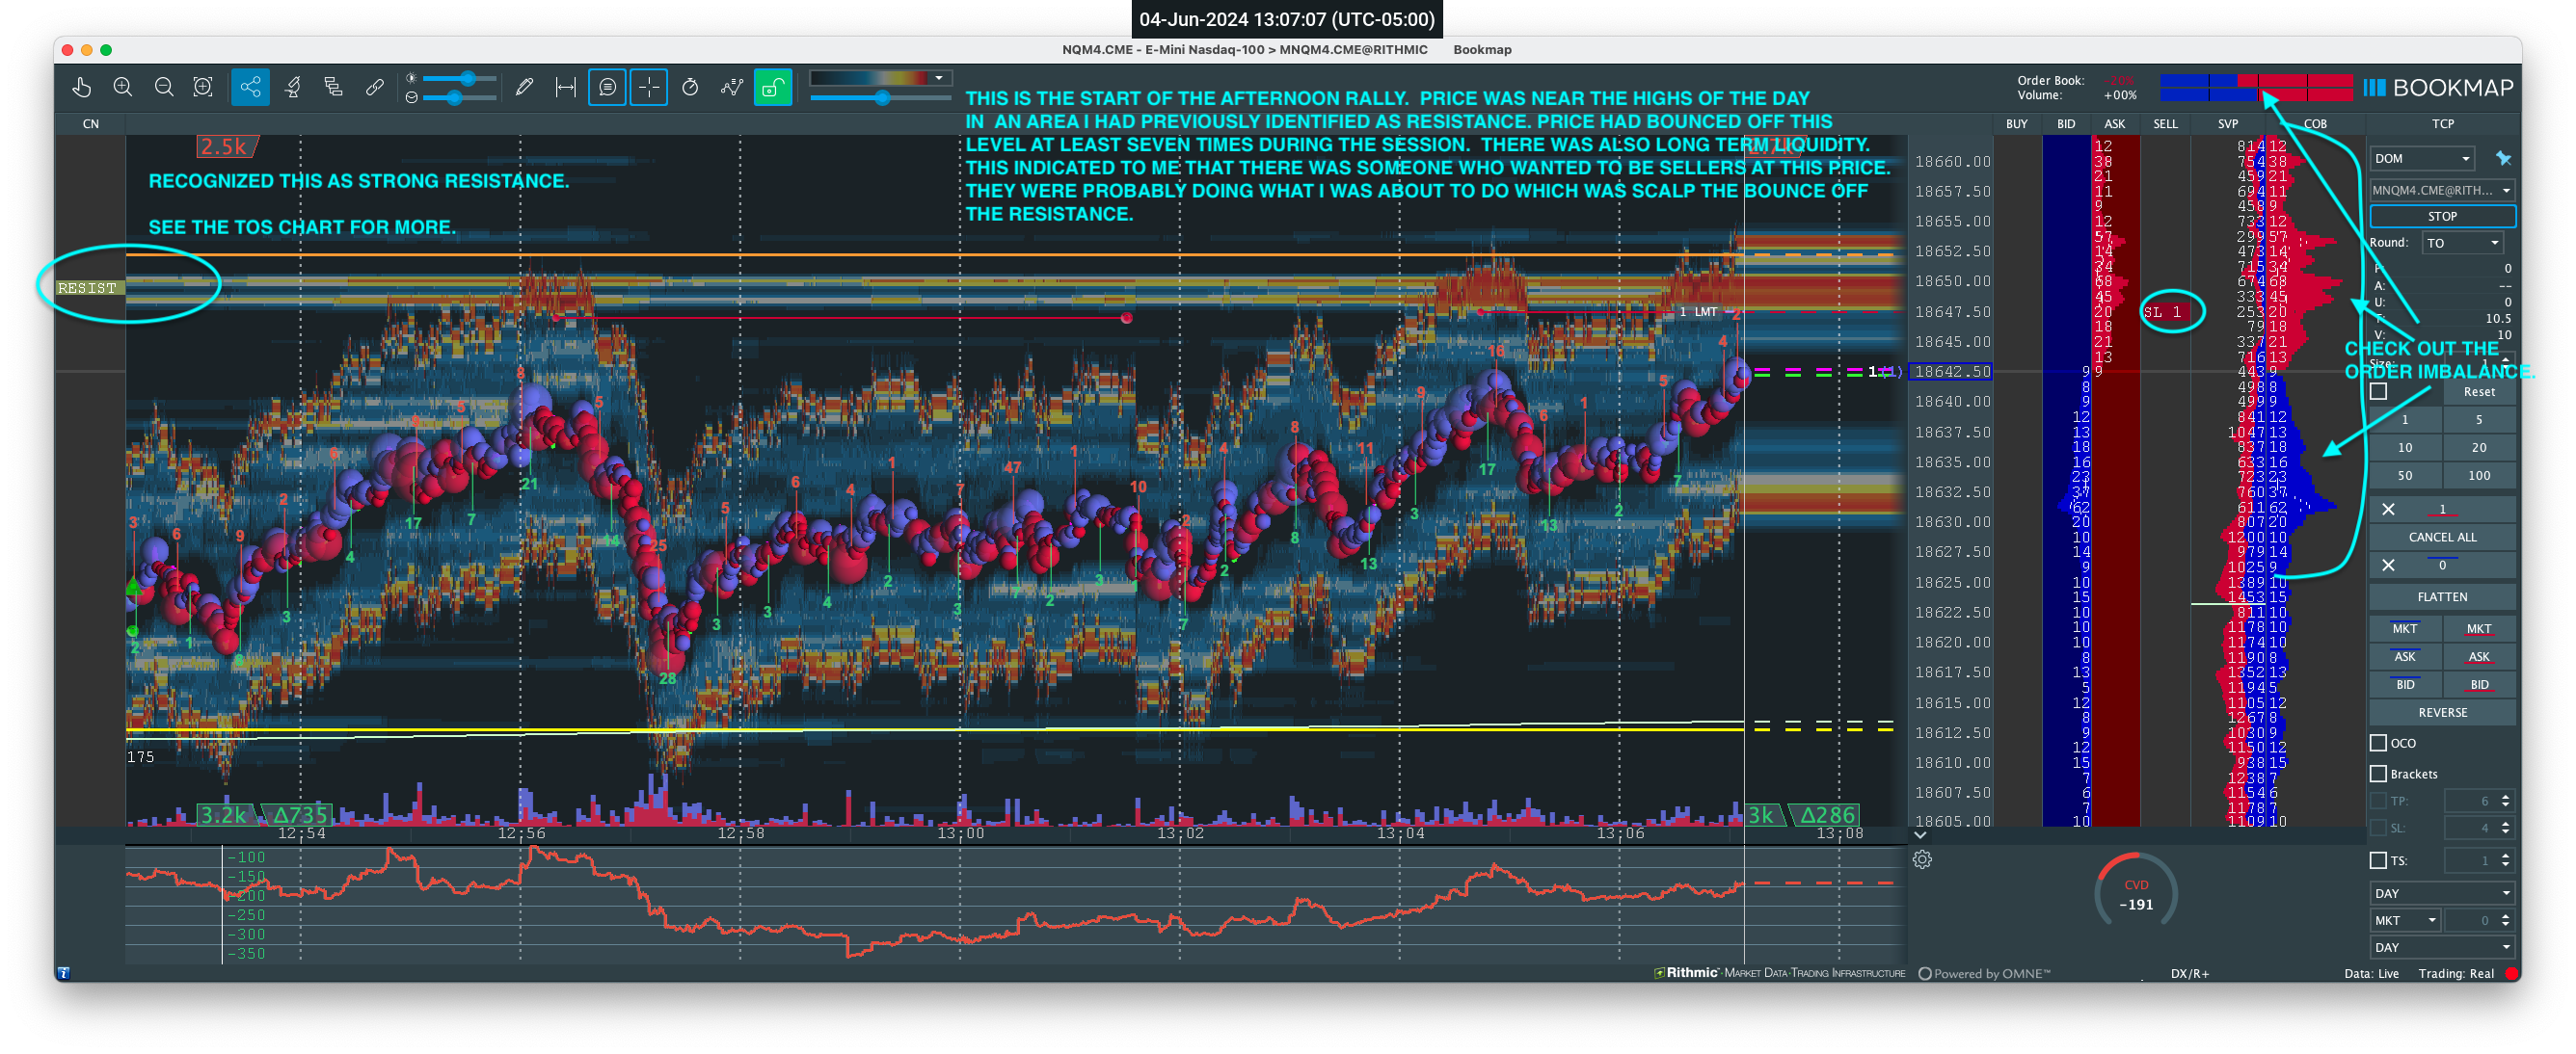Enable the OCO checkbox

(x=2379, y=744)
